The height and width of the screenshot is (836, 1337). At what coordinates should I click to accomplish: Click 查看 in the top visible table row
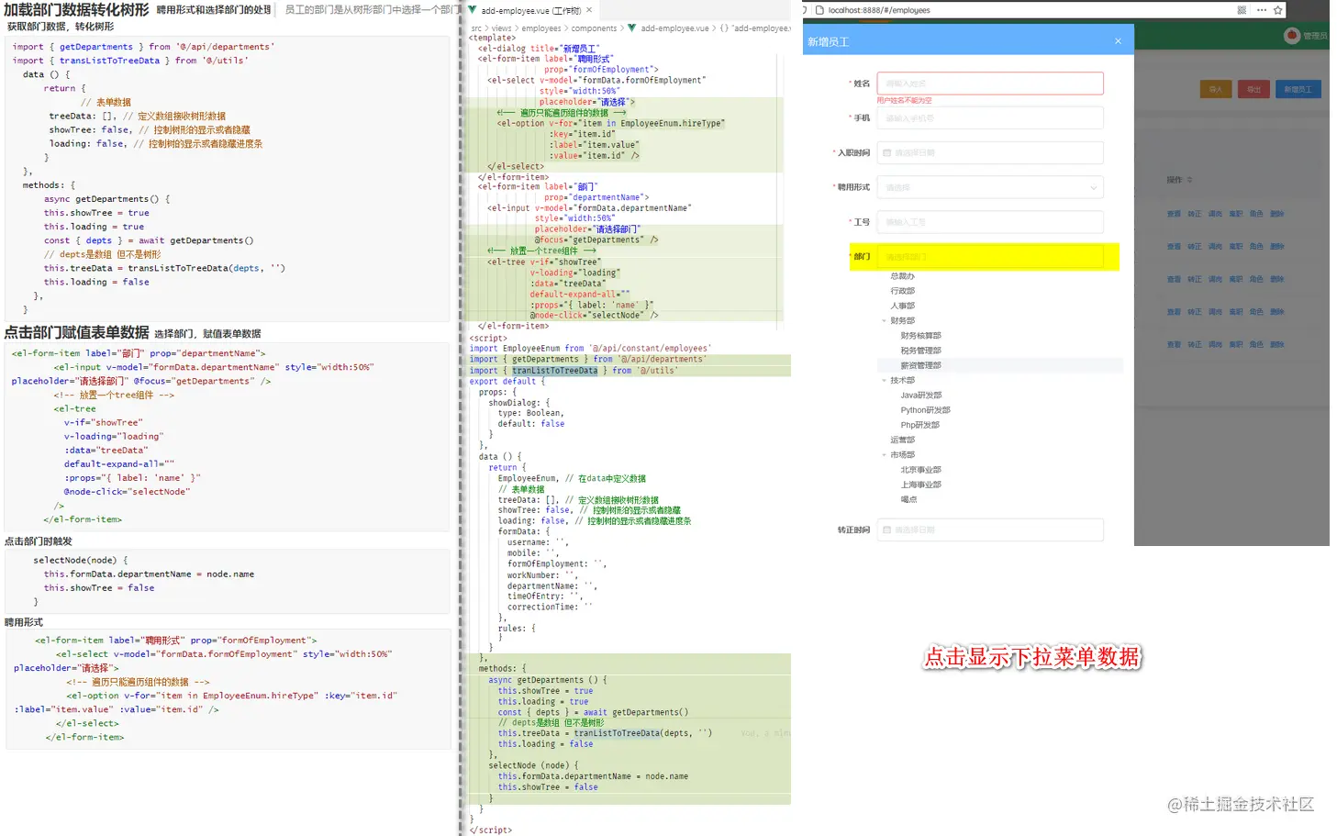[x=1174, y=214]
